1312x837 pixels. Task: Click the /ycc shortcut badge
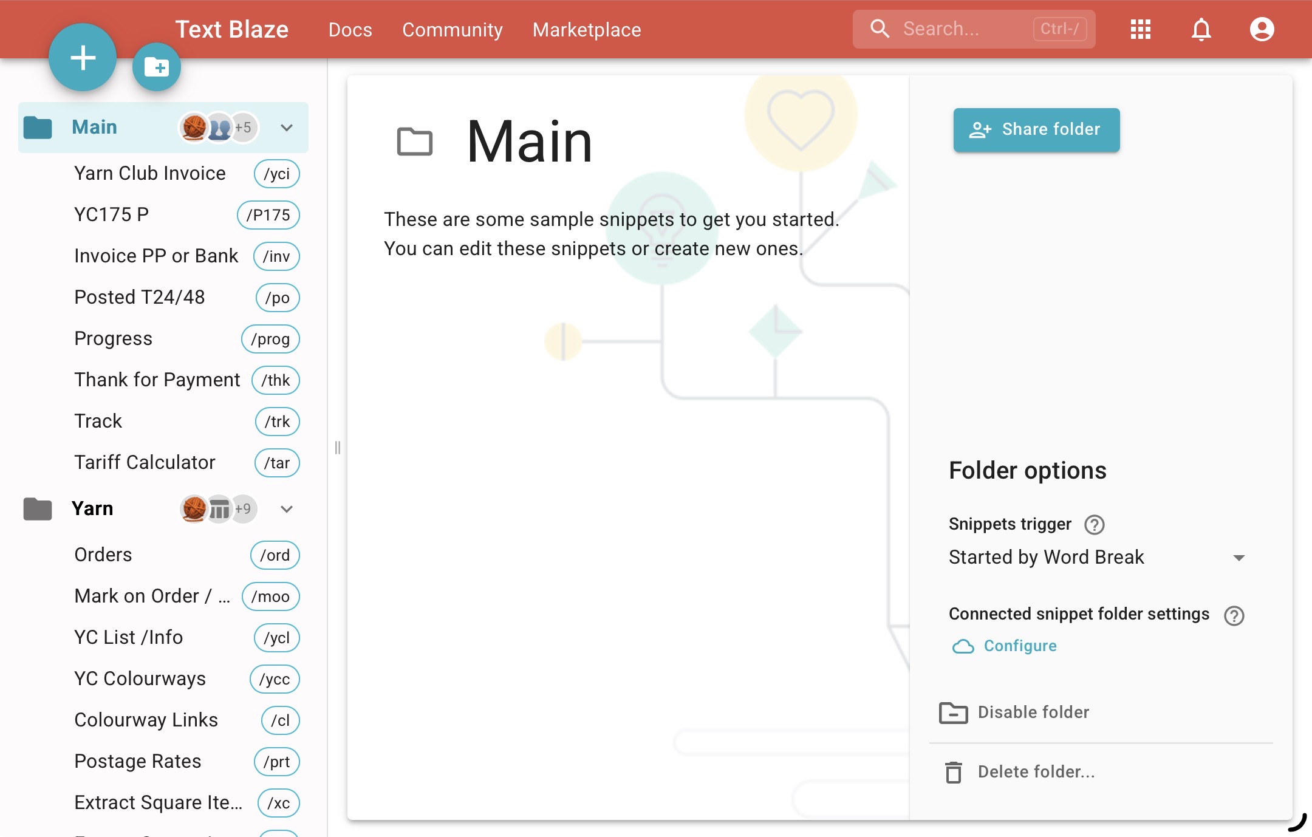click(275, 679)
